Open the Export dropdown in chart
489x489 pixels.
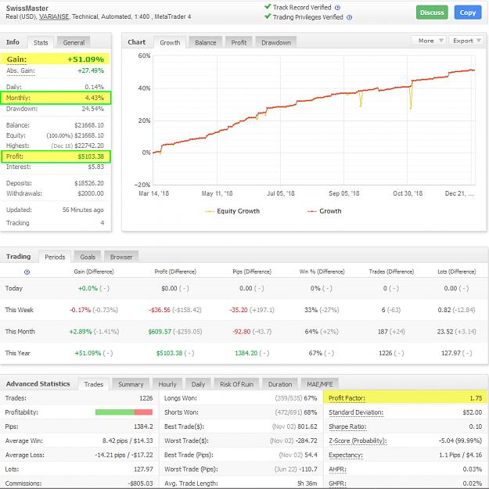(466, 41)
